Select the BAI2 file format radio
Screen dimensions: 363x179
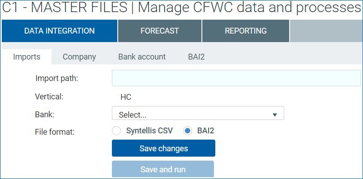coord(187,131)
